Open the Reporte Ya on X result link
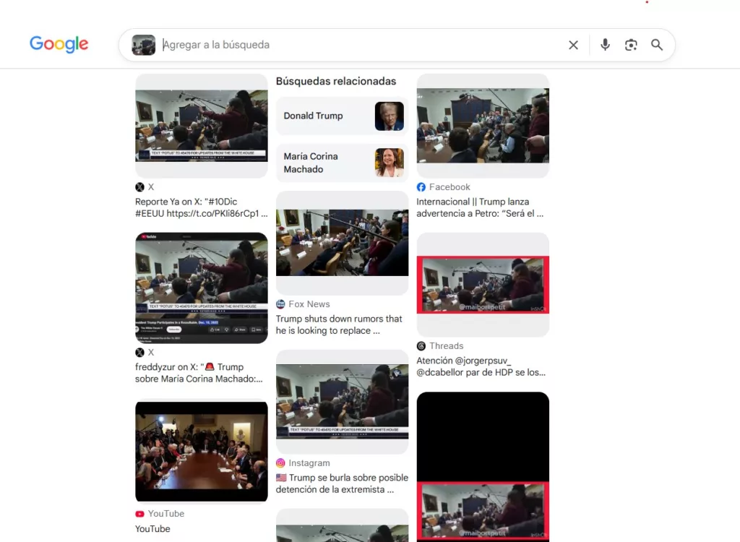Viewport: 740px width, 542px height. coord(201,207)
